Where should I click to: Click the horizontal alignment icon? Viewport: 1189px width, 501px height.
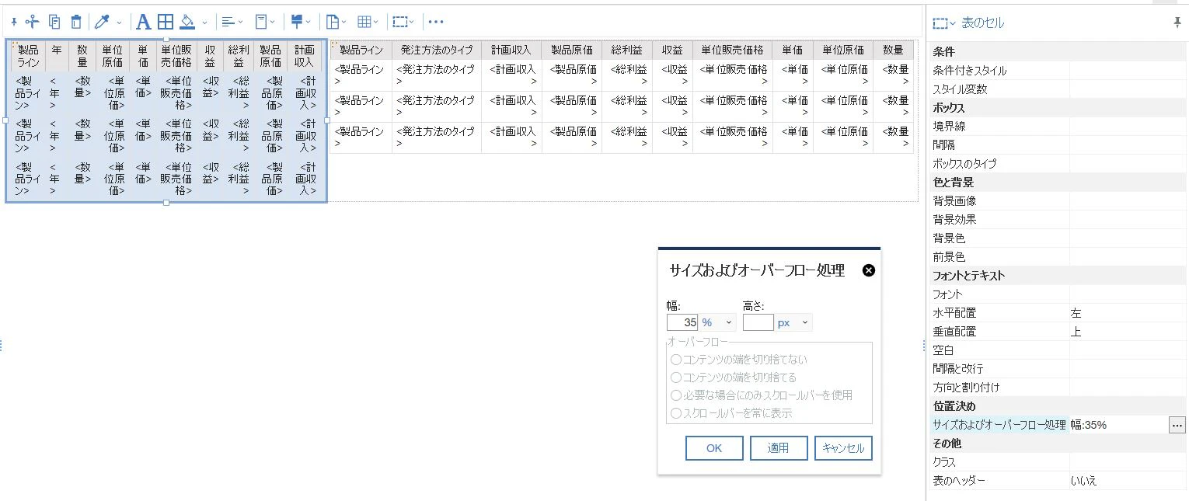(228, 22)
